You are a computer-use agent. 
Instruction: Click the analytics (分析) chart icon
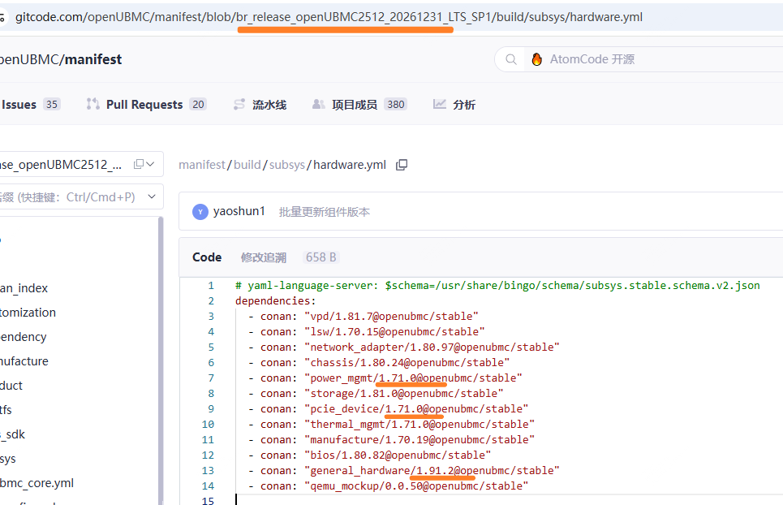[440, 104]
